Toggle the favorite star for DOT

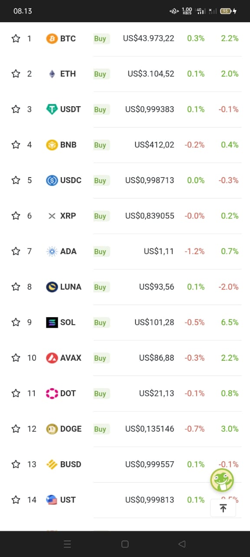pyautogui.click(x=16, y=393)
